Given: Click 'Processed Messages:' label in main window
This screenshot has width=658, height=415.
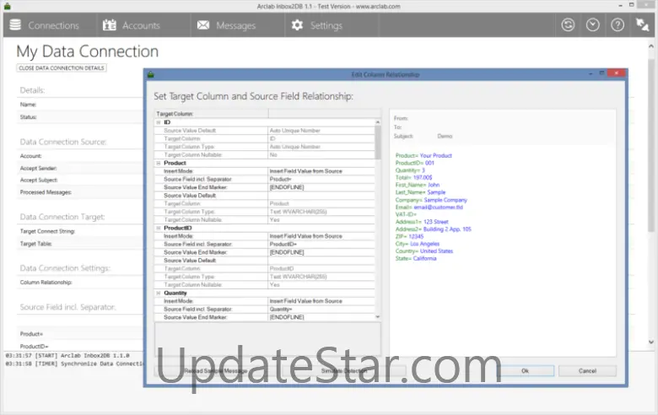Looking at the screenshot, I should [46, 192].
